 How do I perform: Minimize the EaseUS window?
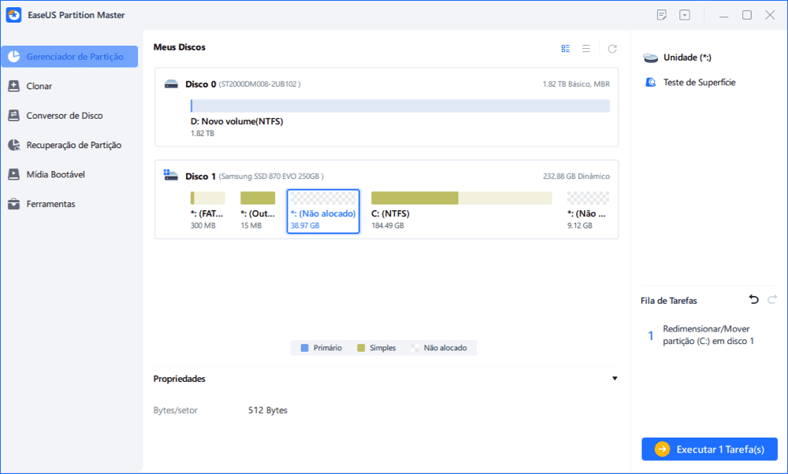click(723, 16)
